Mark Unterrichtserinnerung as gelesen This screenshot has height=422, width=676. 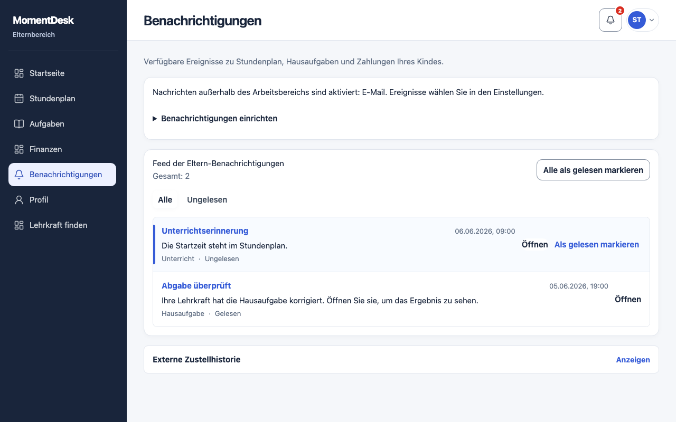pyautogui.click(x=597, y=245)
